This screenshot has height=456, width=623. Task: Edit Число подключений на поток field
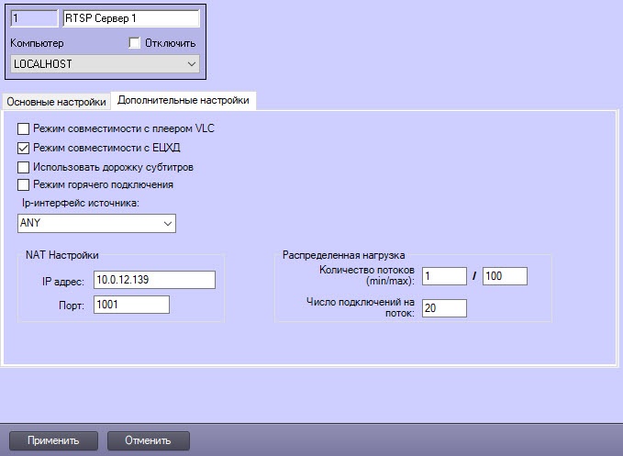444,308
